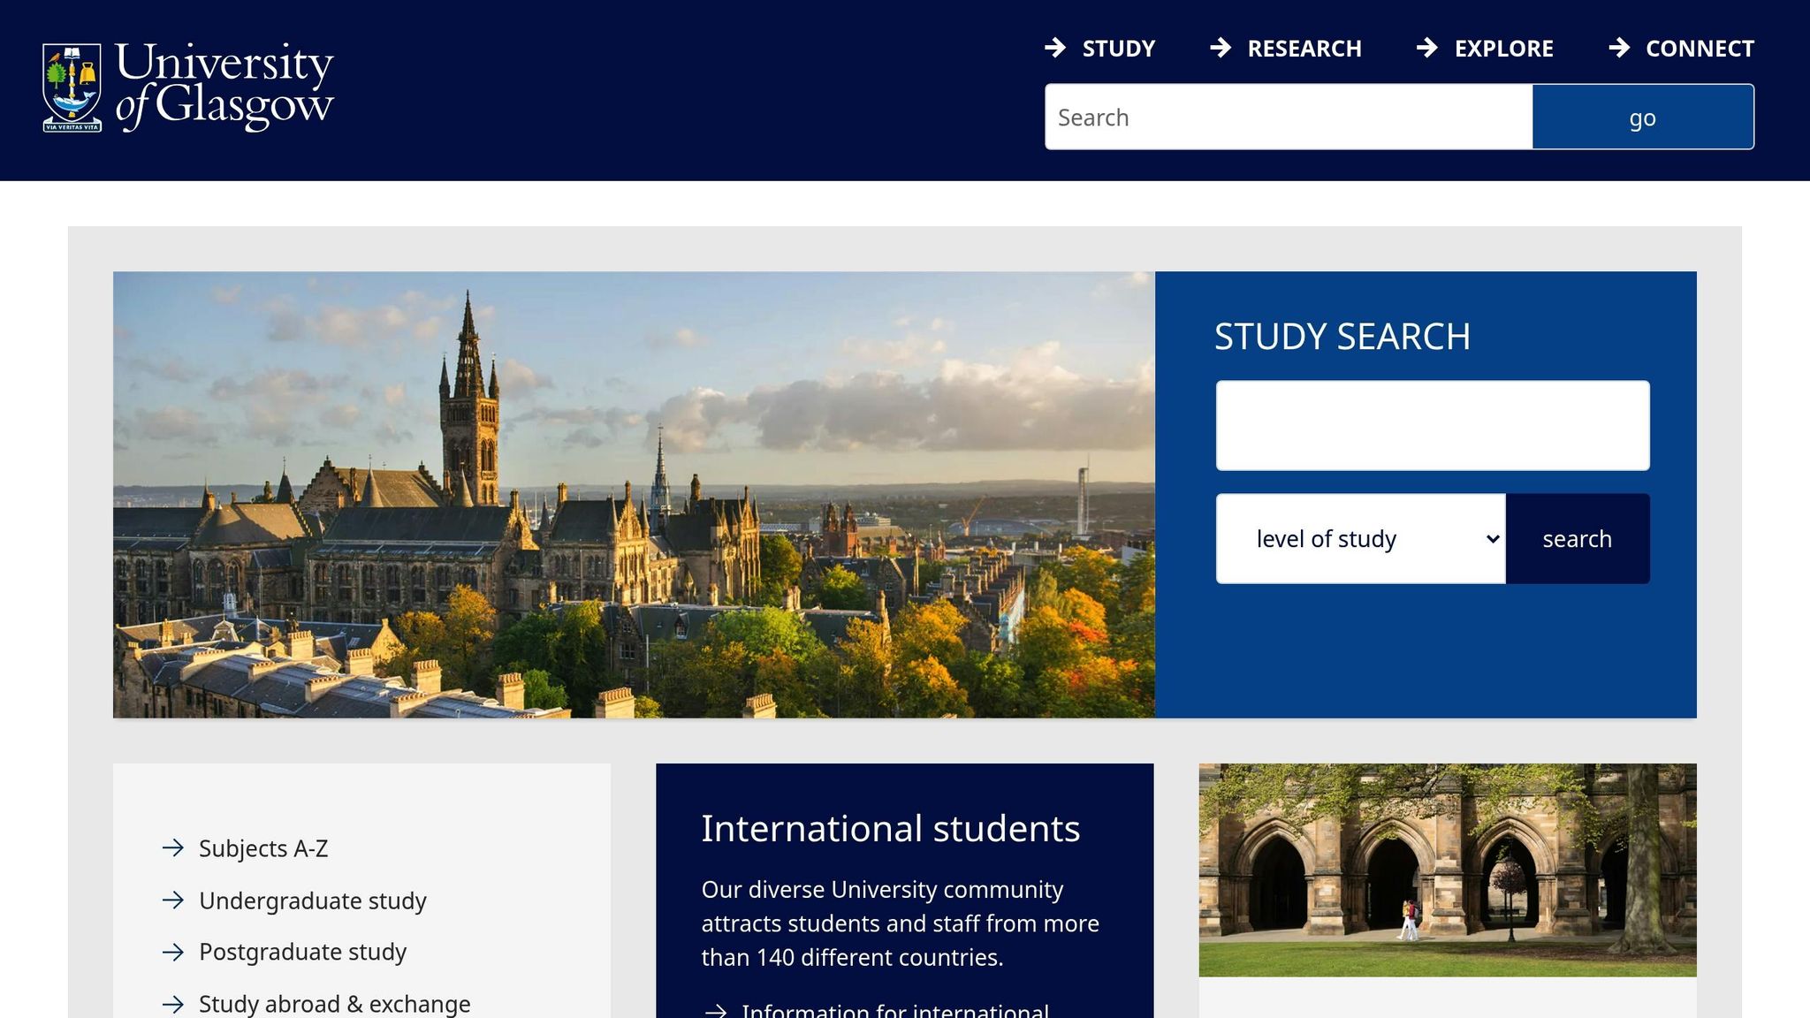Click inside the Study Search text field
Image resolution: width=1810 pixels, height=1018 pixels.
click(1432, 425)
